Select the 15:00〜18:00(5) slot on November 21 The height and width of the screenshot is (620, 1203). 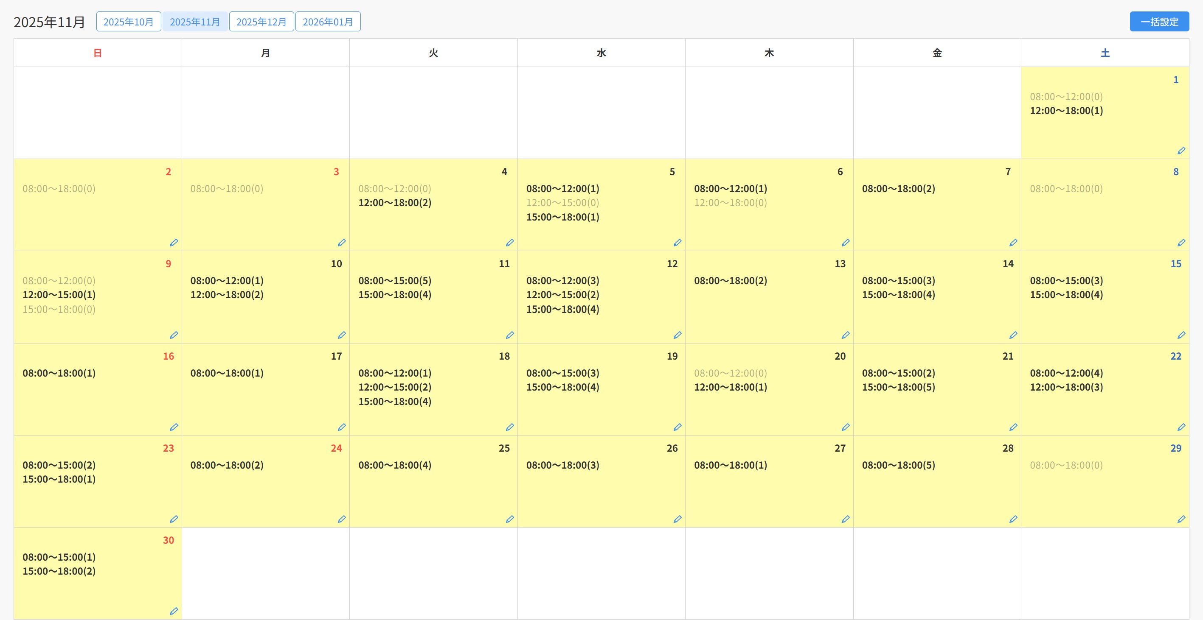898,387
